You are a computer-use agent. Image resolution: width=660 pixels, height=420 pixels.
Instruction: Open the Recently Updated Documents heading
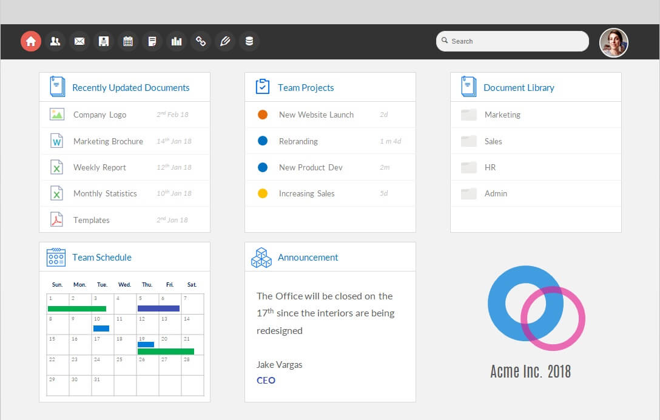point(131,87)
